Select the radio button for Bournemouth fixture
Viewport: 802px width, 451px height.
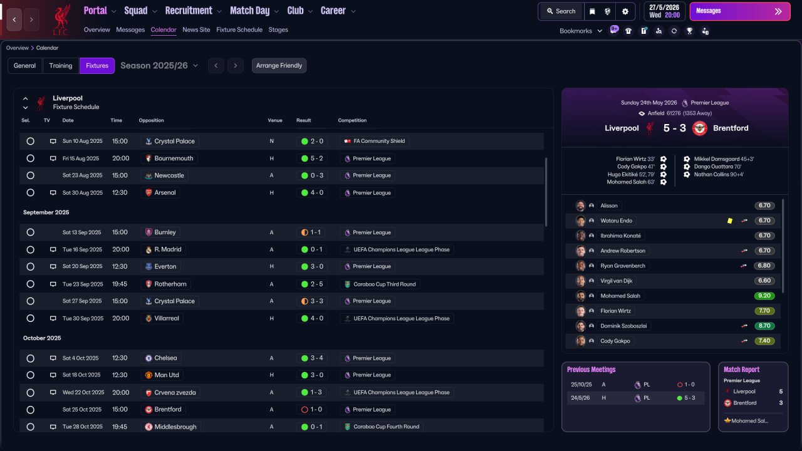[30, 158]
